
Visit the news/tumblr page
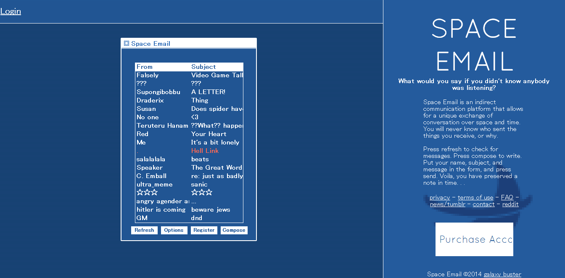point(447,204)
